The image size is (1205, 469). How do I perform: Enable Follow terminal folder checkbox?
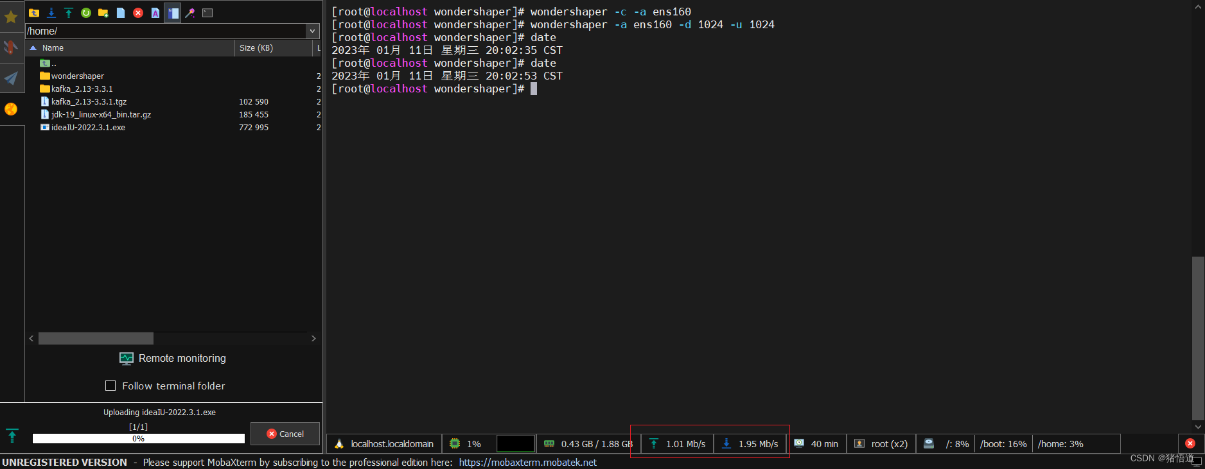[x=110, y=386]
